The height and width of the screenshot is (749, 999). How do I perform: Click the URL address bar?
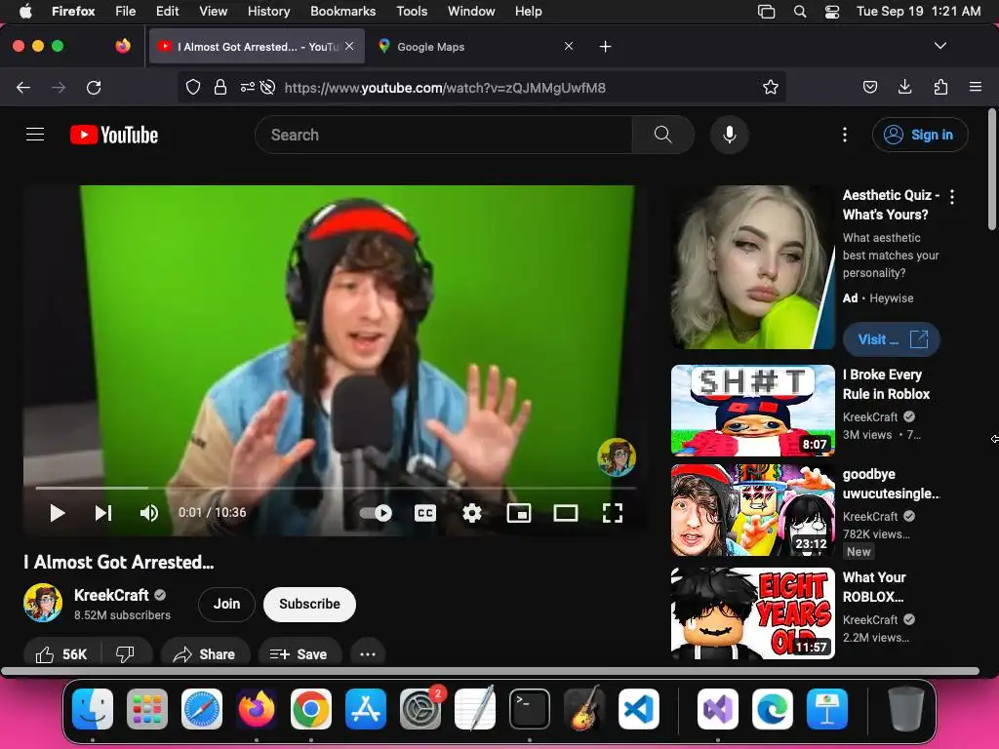[482, 87]
